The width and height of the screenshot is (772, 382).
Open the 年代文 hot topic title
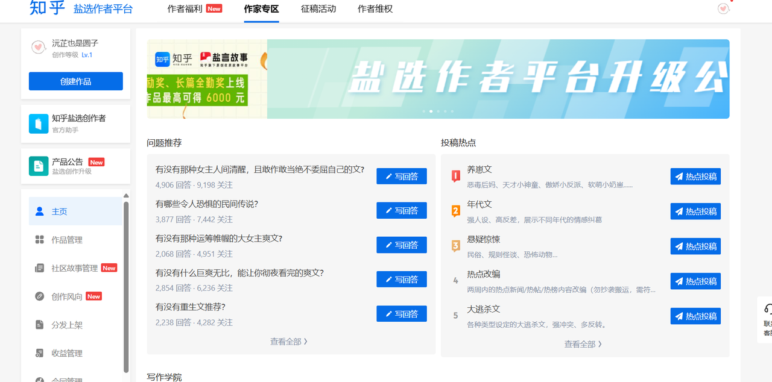point(479,205)
